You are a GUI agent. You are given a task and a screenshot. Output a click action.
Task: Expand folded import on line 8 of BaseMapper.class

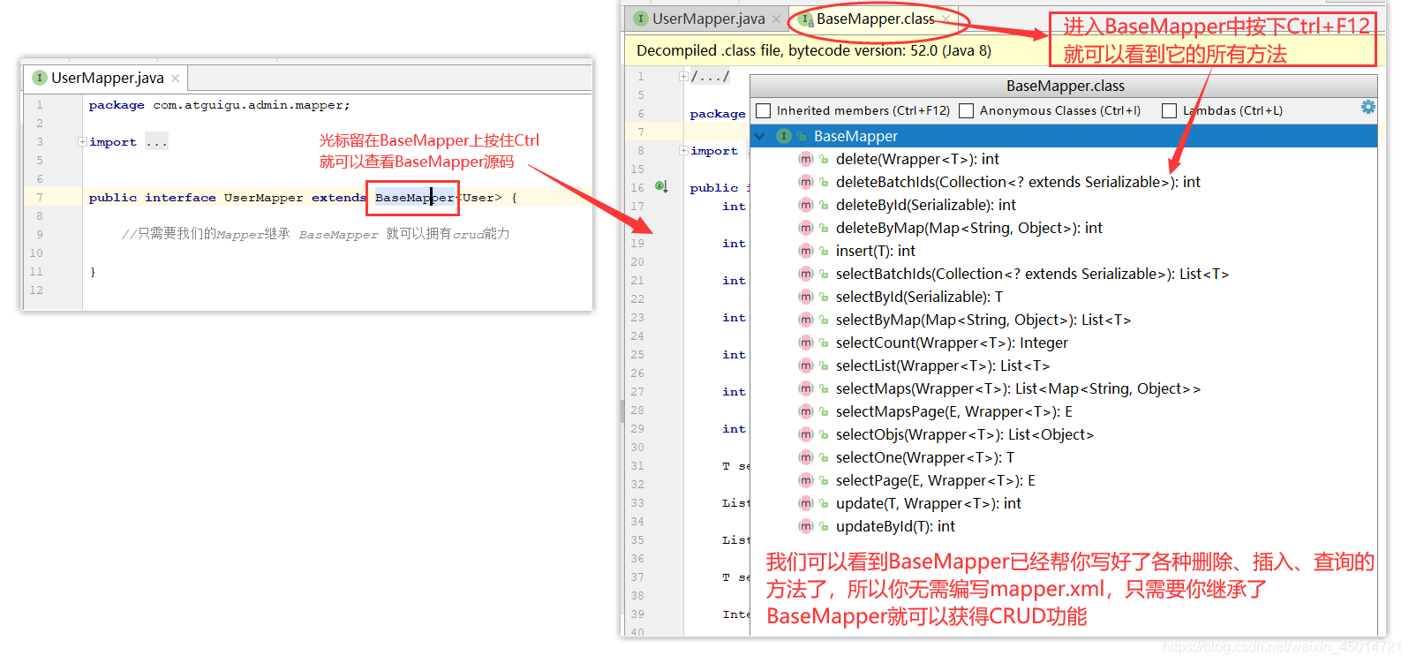click(x=683, y=150)
